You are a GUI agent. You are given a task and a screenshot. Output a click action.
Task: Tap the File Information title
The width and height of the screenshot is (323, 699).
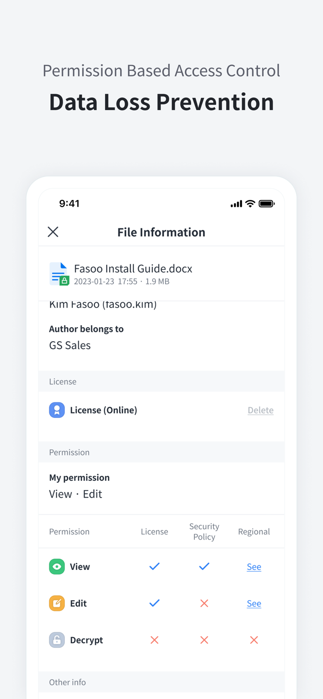pyautogui.click(x=161, y=232)
